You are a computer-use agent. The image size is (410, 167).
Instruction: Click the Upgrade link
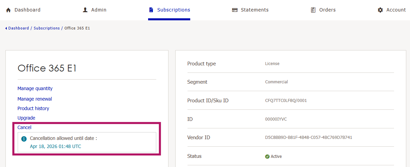coord(26,118)
